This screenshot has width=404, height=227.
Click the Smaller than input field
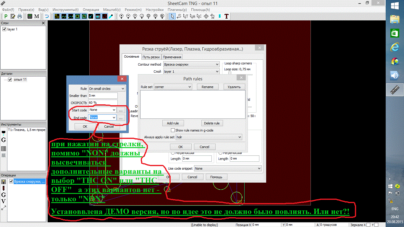(x=103, y=95)
